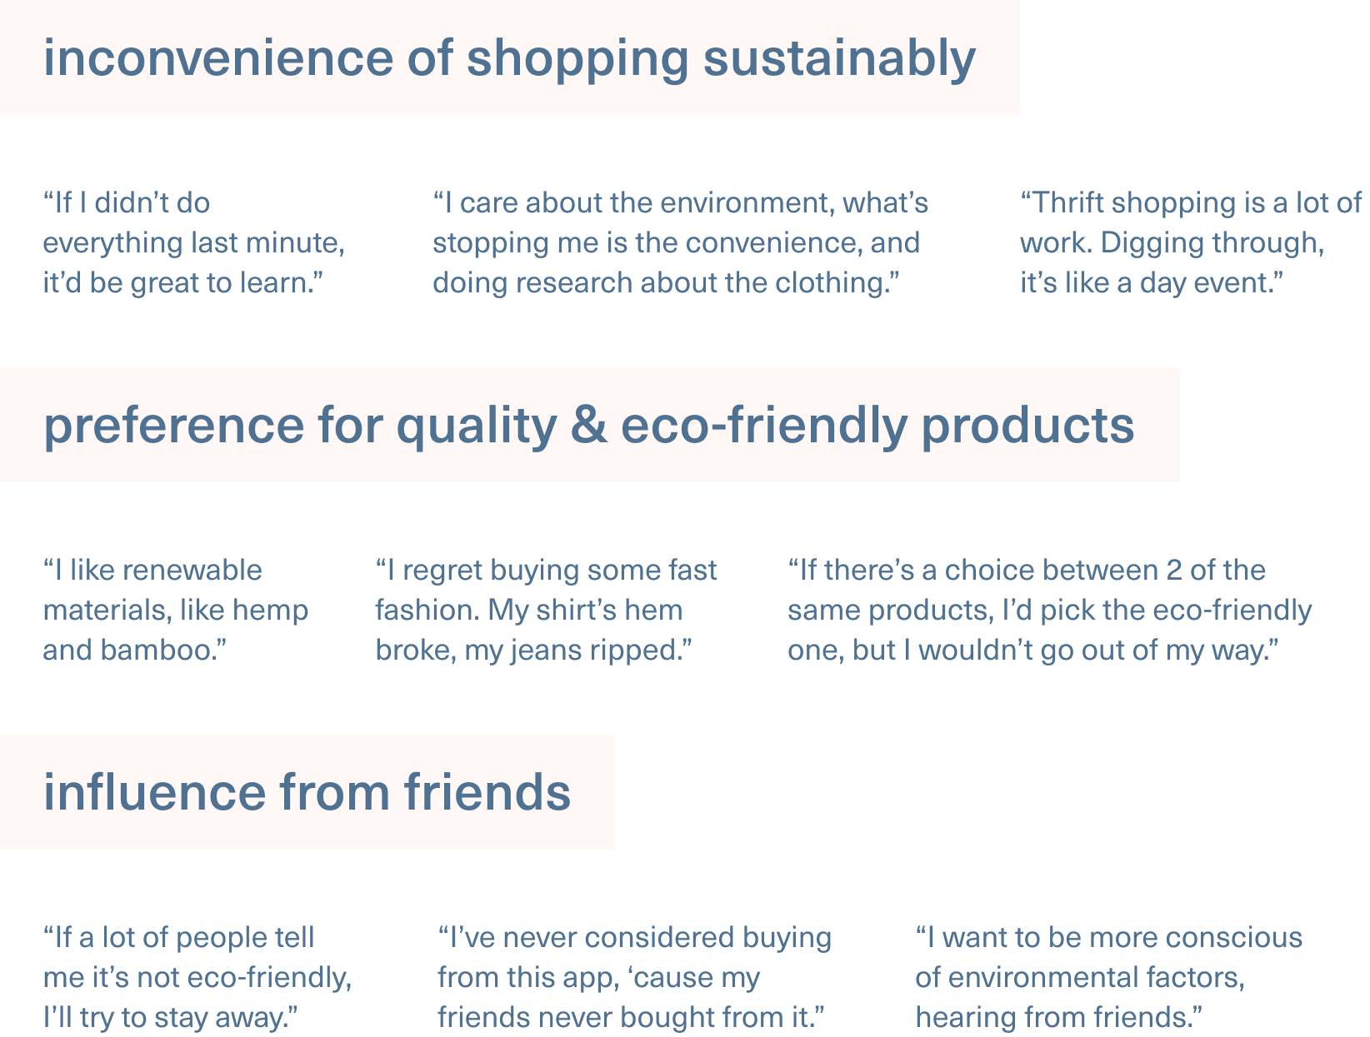Click the 'influence from friends' heading

click(307, 792)
